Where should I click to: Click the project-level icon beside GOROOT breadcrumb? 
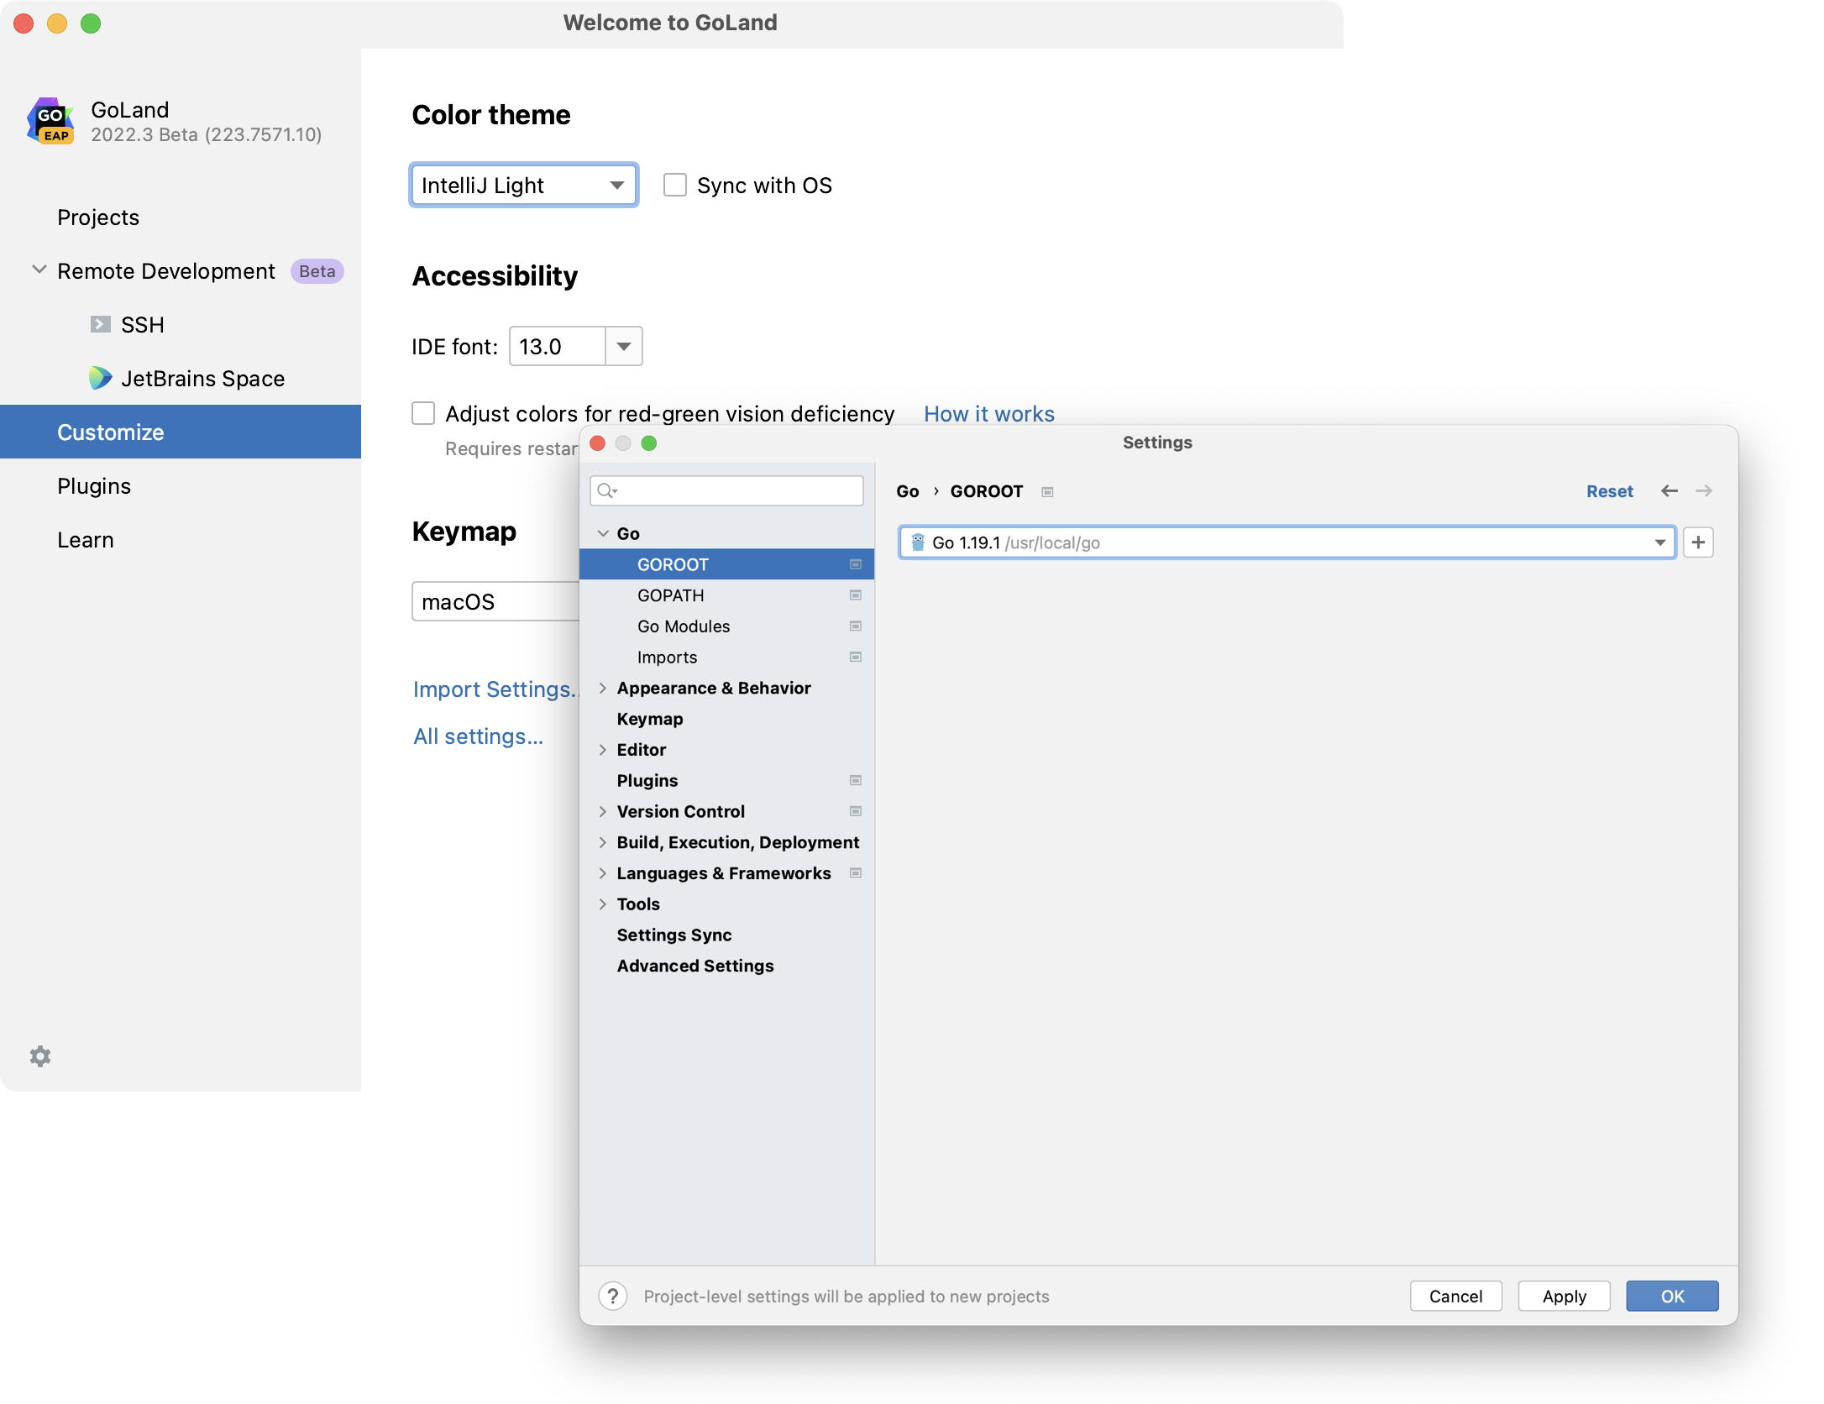[1047, 492]
